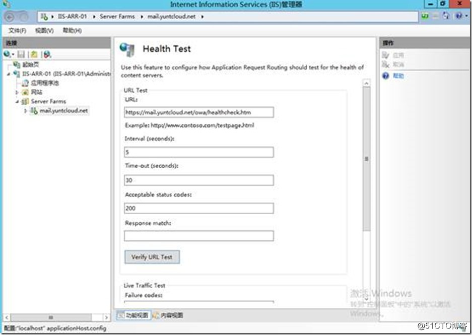
Task: Select the 起始页 start page node
Action: pos(30,64)
